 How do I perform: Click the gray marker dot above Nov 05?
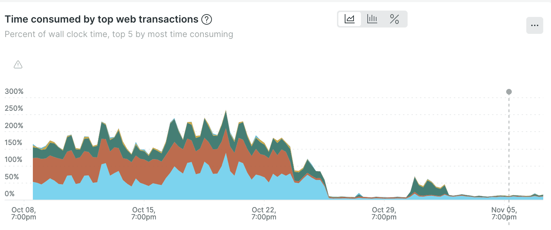pyautogui.click(x=509, y=91)
